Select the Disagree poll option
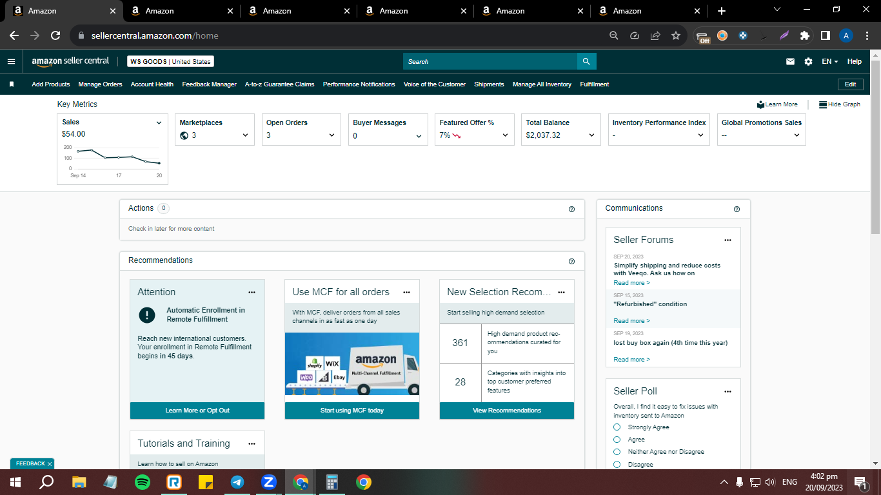 click(x=617, y=464)
